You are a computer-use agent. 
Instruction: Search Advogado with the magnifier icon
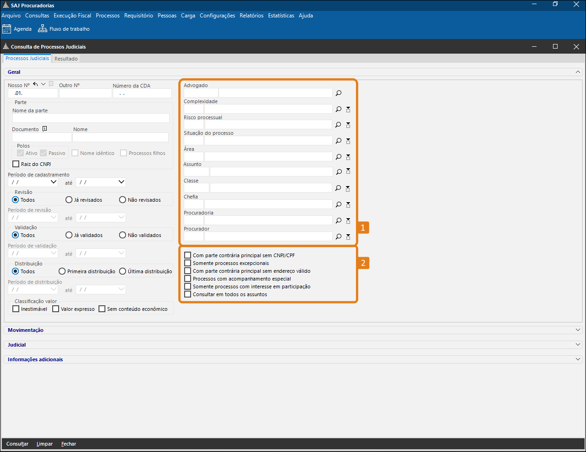tap(339, 93)
